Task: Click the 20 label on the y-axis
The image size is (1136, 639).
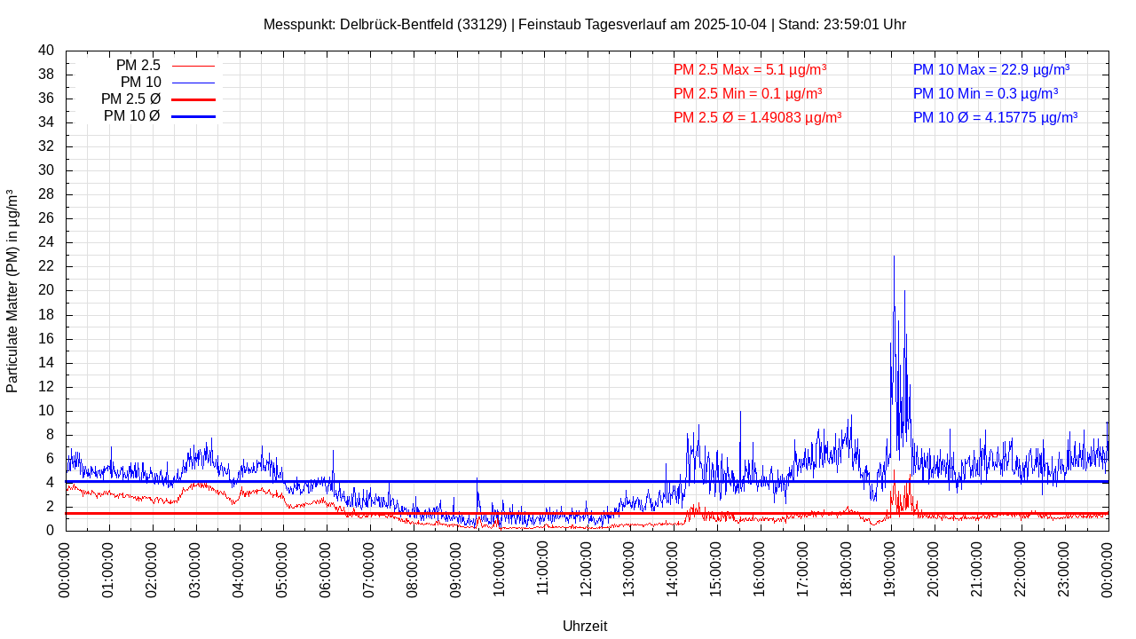Action: (x=46, y=290)
